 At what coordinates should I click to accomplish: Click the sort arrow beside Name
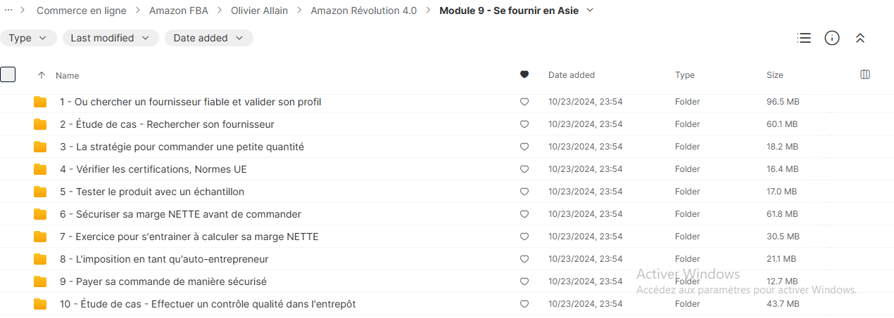point(42,75)
